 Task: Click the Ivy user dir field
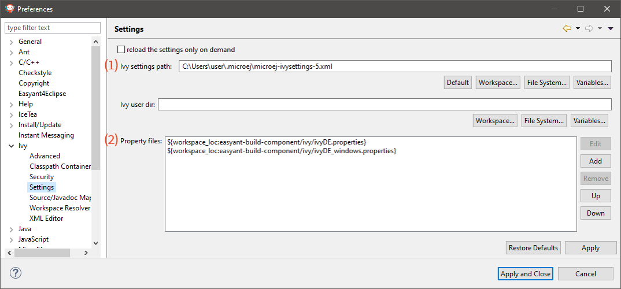[x=385, y=105]
